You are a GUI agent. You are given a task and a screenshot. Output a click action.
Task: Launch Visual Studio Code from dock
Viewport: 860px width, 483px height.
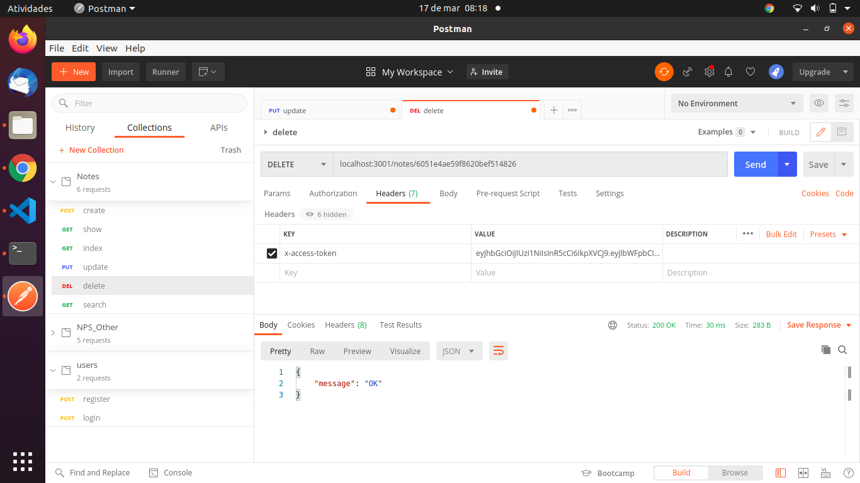(23, 211)
